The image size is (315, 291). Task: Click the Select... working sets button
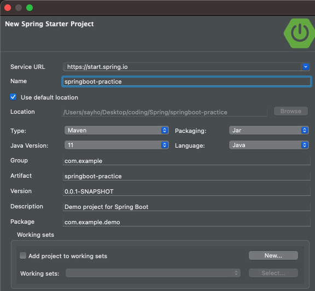coord(273,273)
